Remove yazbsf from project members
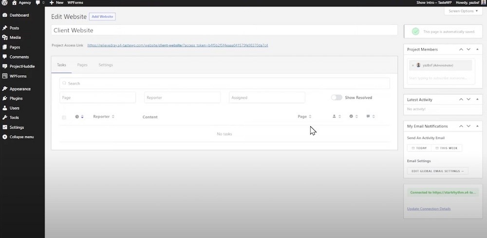The image size is (487, 238). click(413, 66)
